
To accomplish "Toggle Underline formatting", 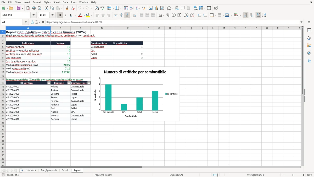I will 71,15.
